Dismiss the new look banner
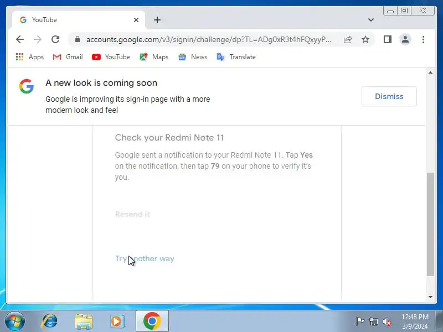Viewport: 443px width, 332px height. tap(389, 96)
